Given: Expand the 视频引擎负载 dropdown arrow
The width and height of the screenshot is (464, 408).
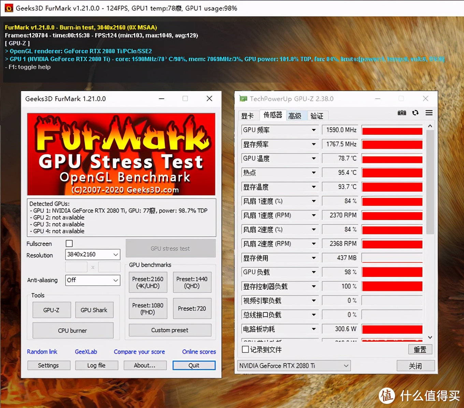Looking at the screenshot, I should point(314,301).
